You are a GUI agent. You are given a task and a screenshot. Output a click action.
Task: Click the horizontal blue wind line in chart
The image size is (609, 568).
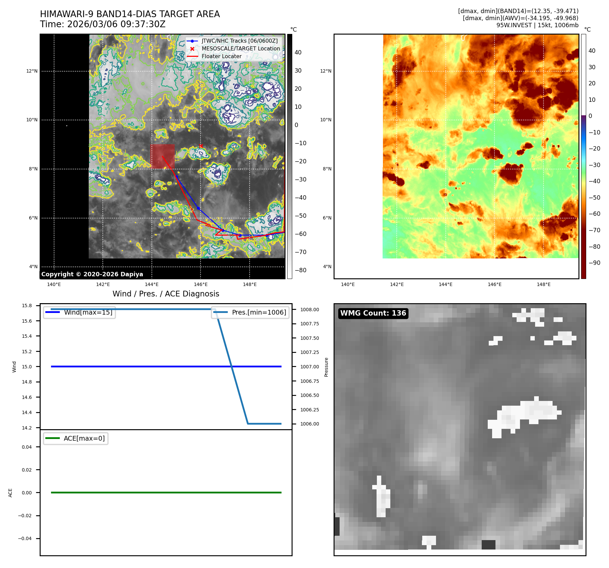pos(166,366)
